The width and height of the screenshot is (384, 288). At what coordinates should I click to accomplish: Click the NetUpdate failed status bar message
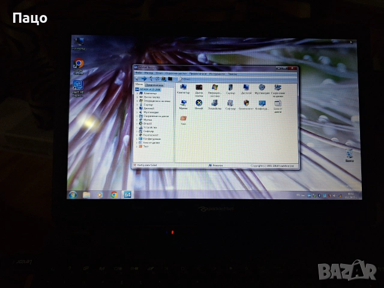click(x=145, y=166)
